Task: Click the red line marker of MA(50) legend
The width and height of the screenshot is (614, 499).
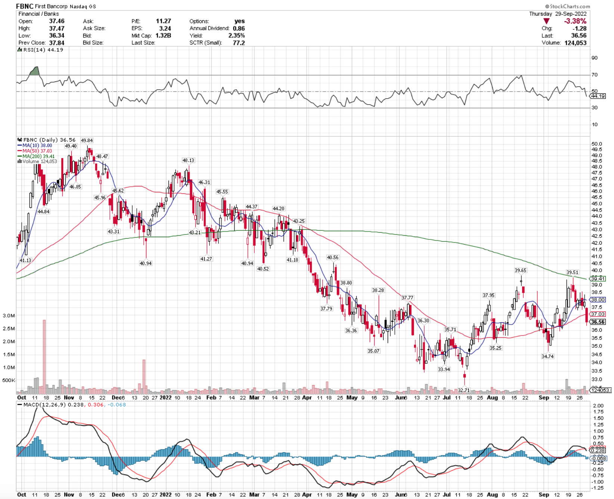Action: (x=19, y=151)
